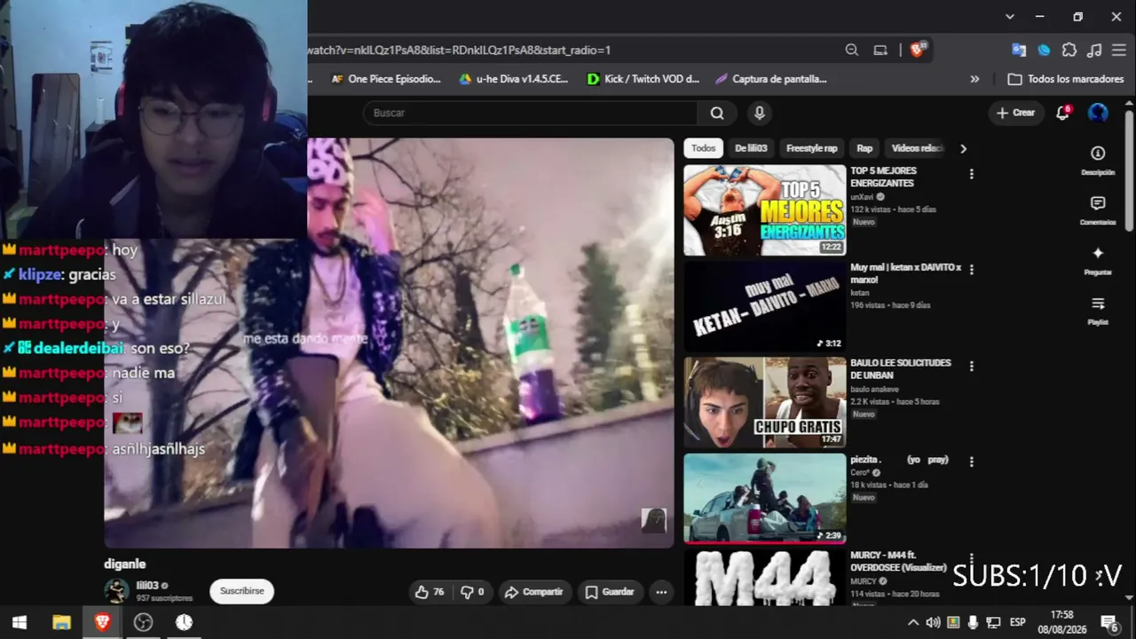This screenshot has width=1136, height=639.
Task: Click the Preguntar sparkle icon
Action: click(1098, 254)
